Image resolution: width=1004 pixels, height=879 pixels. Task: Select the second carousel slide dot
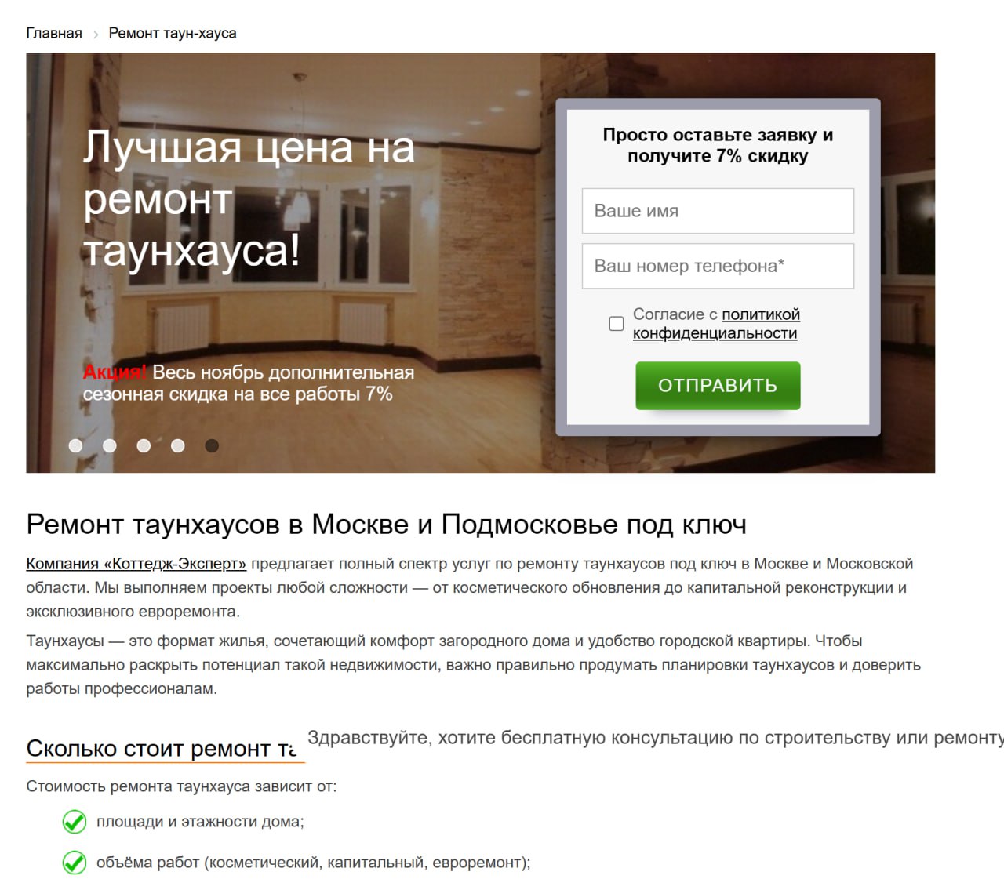pyautogui.click(x=110, y=445)
